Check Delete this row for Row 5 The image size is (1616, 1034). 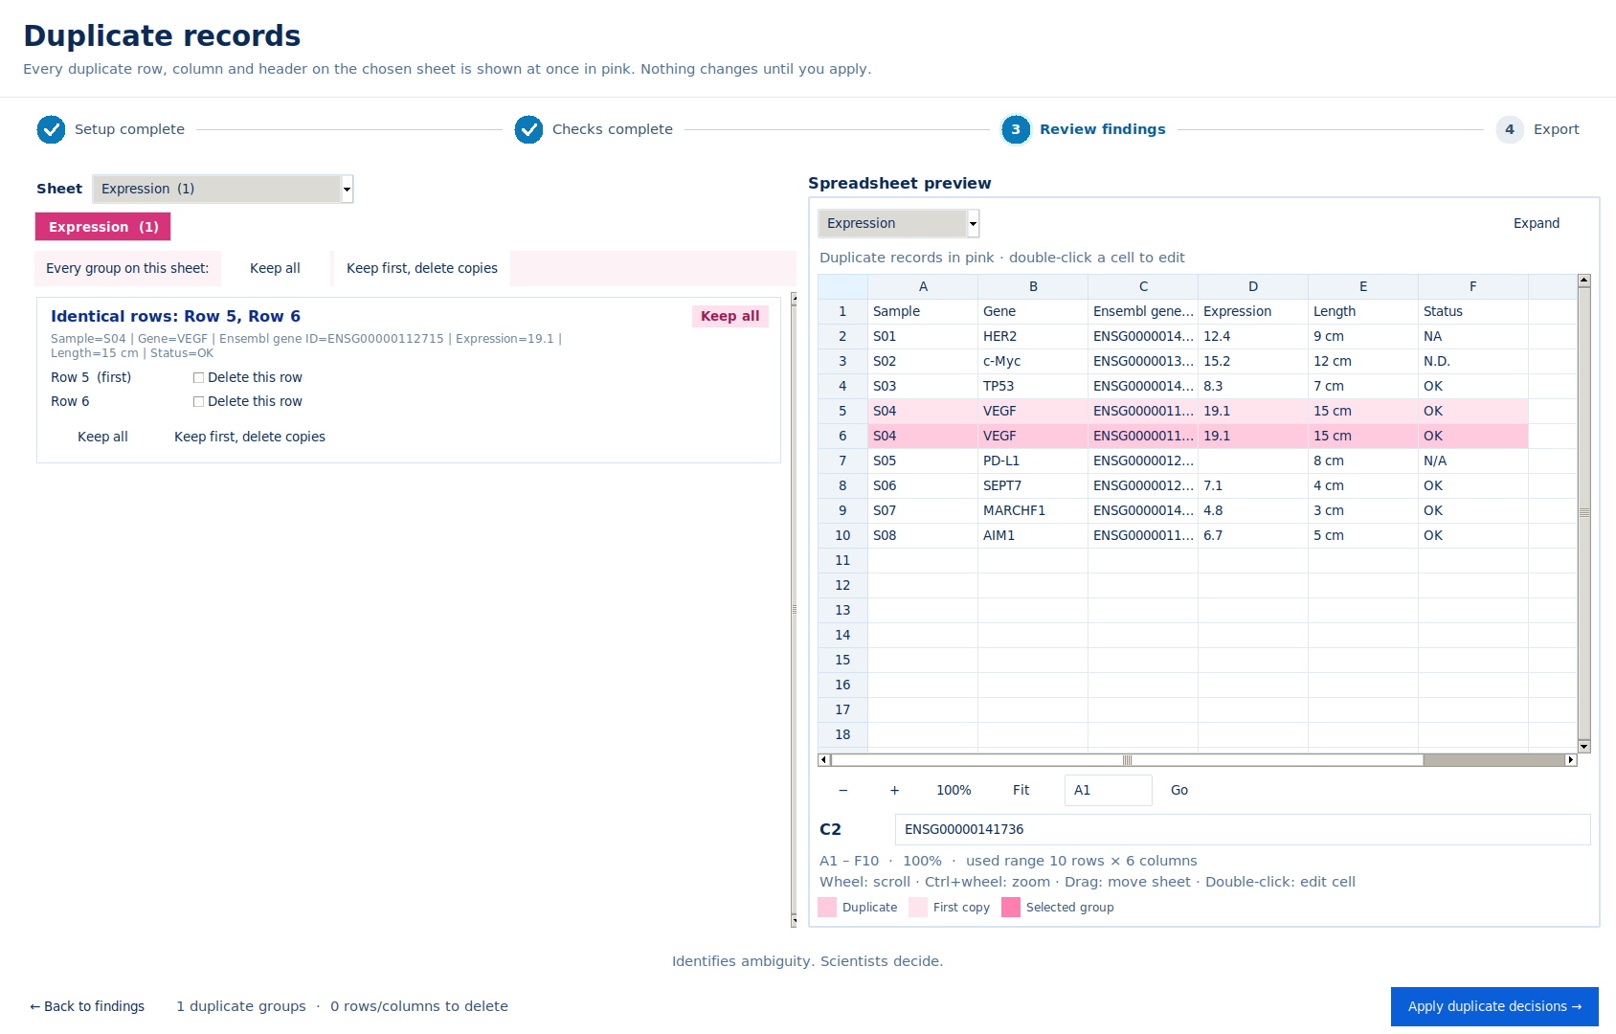click(x=199, y=378)
